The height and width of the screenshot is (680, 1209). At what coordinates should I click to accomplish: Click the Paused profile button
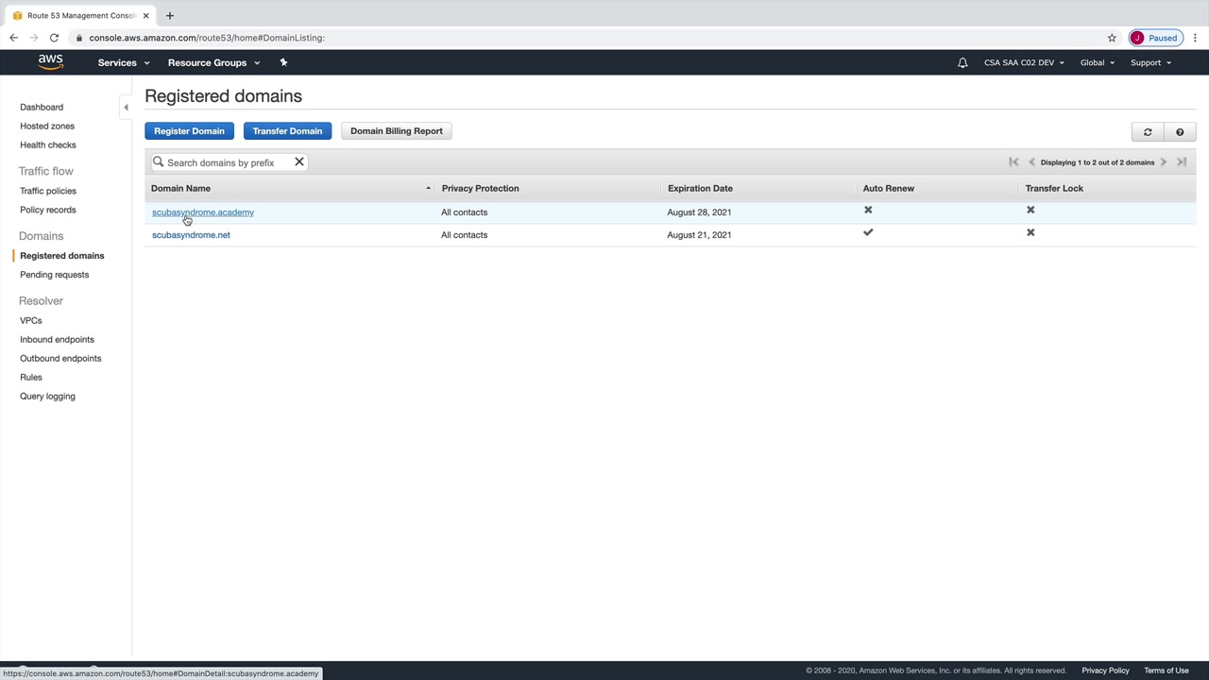1155,38
